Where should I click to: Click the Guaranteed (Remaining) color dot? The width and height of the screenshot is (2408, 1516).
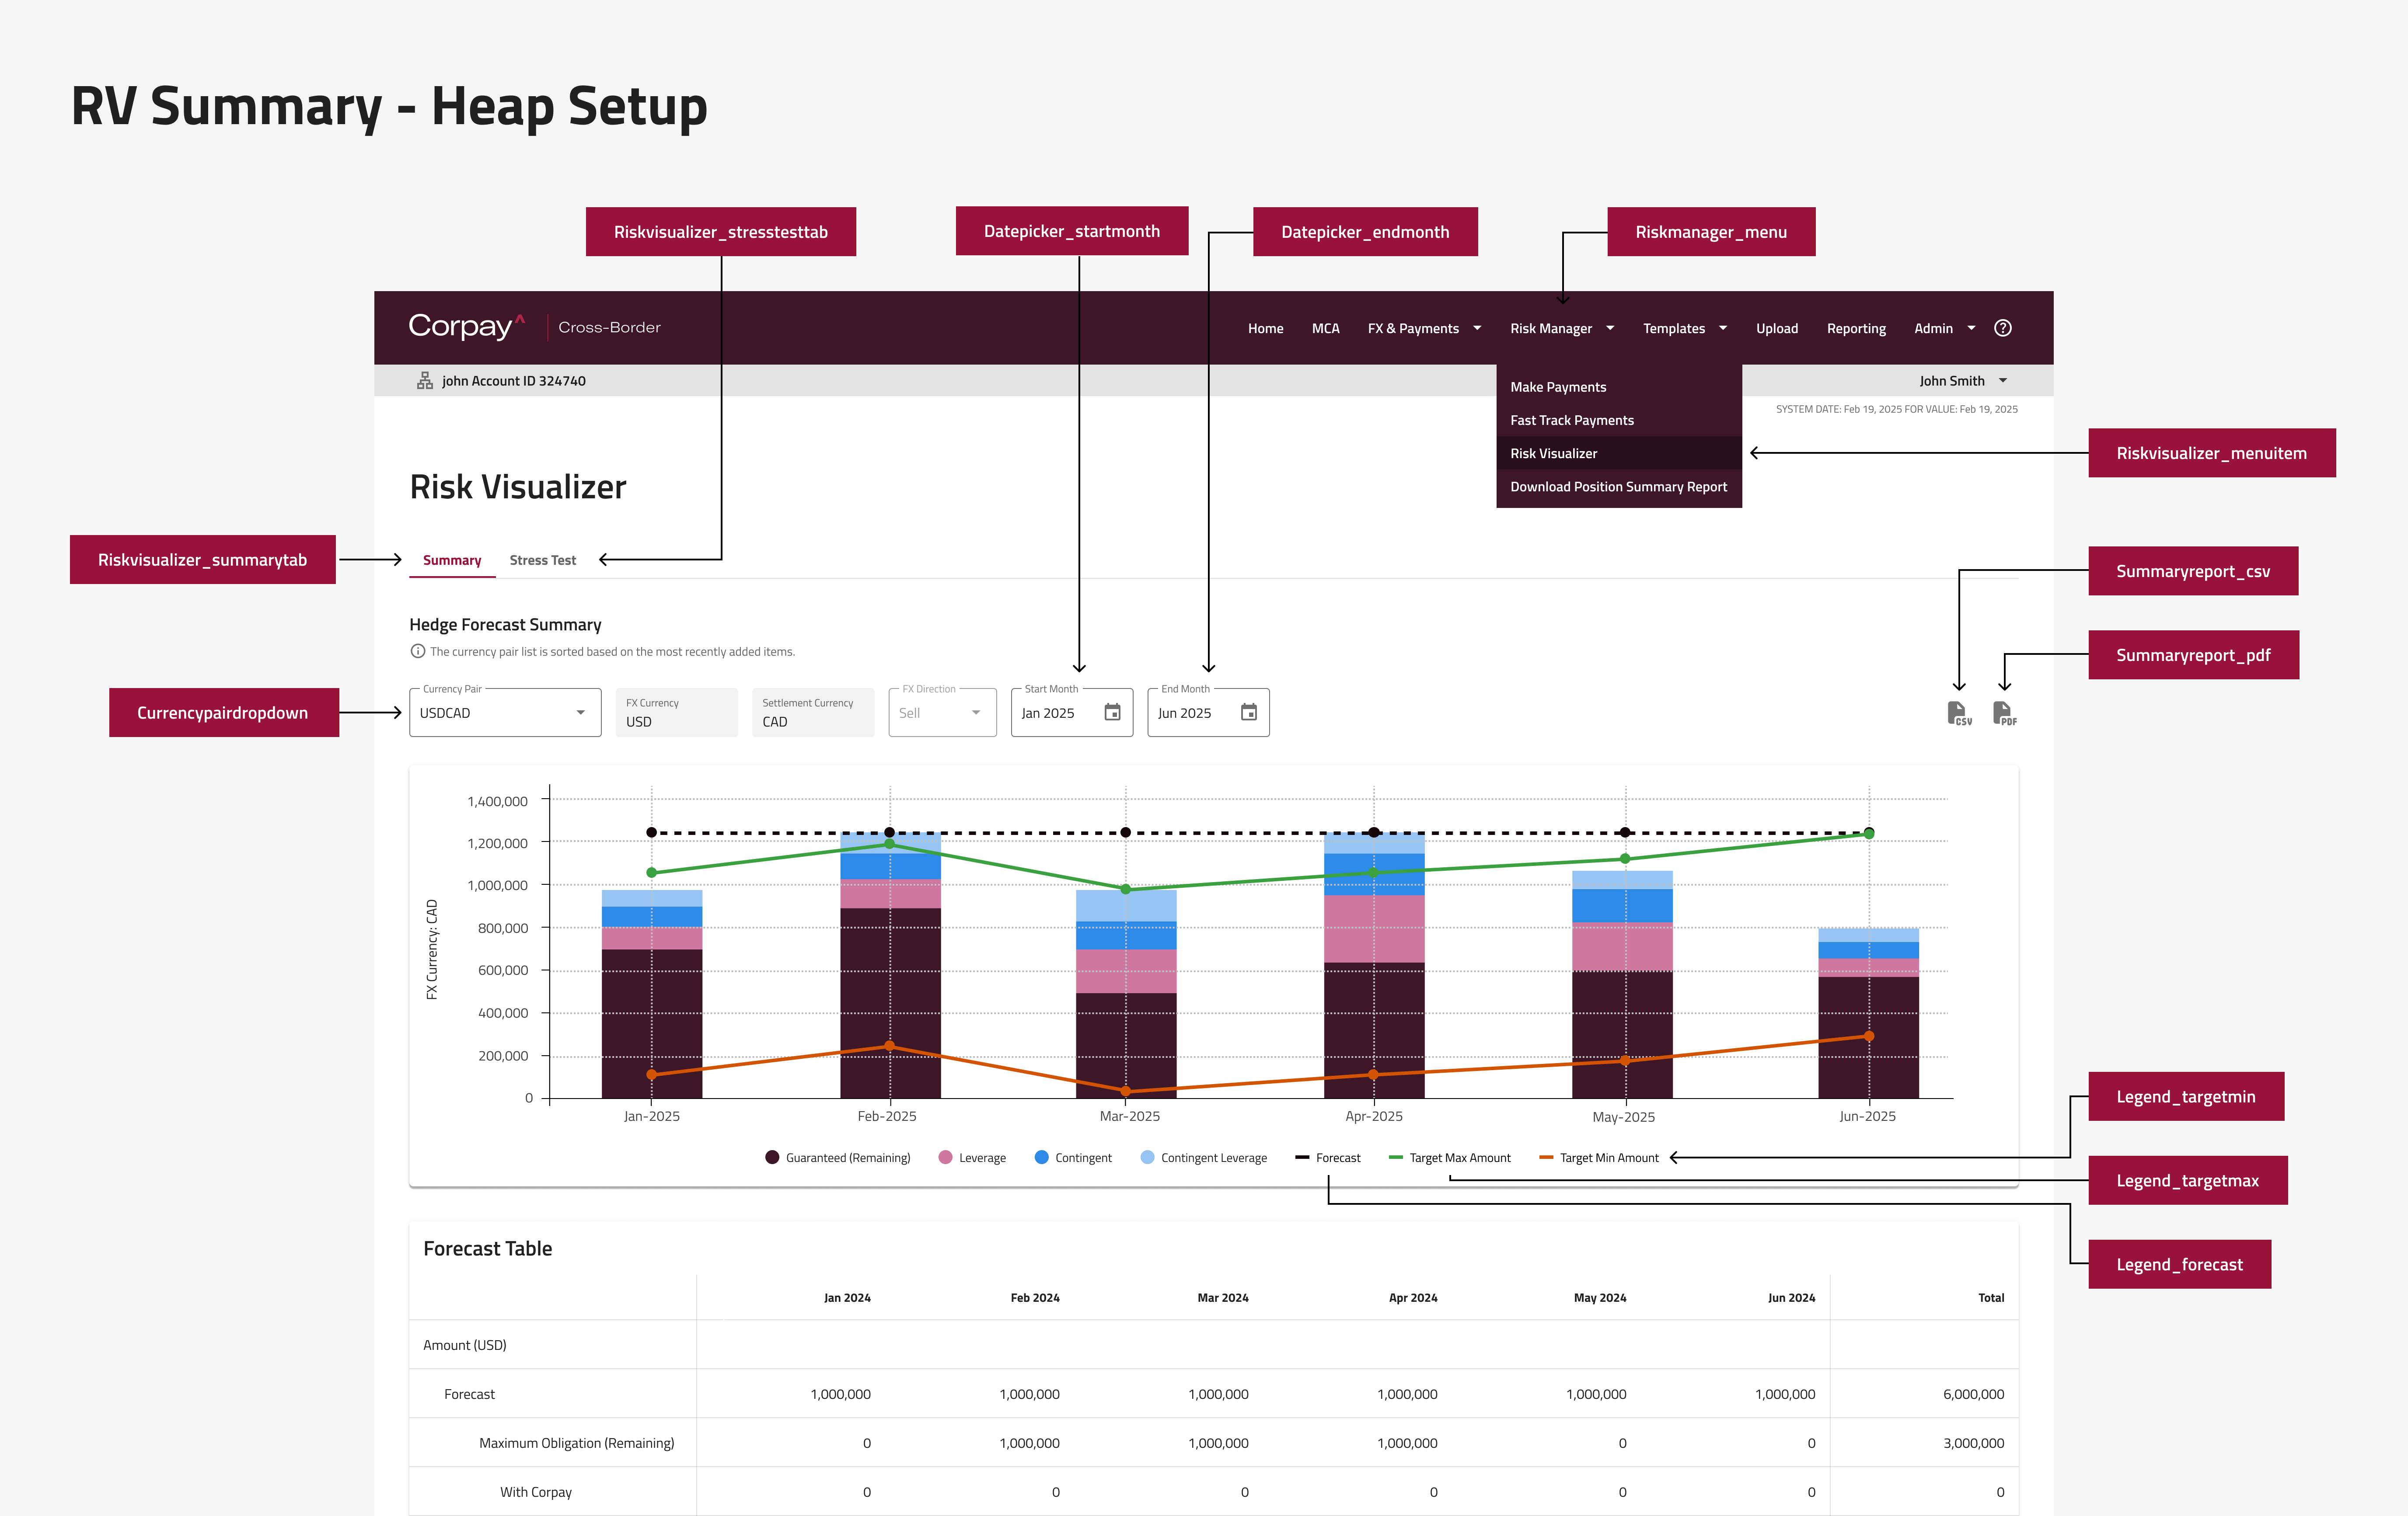pos(772,1157)
